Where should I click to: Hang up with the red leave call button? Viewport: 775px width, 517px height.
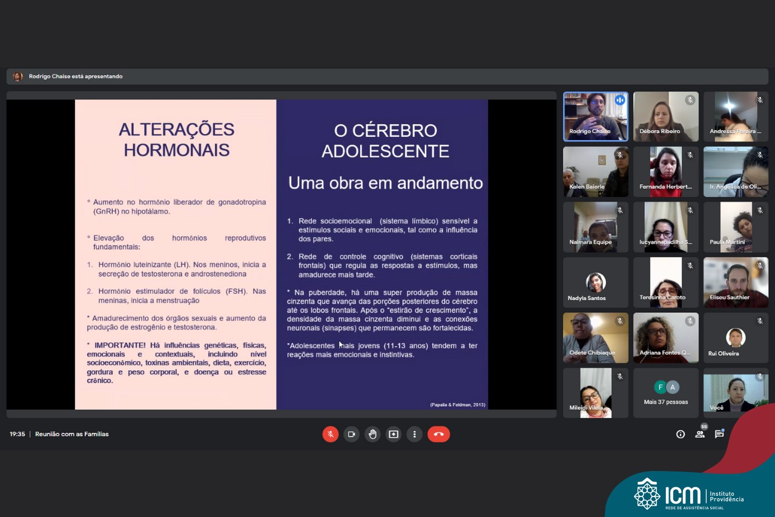tap(438, 434)
